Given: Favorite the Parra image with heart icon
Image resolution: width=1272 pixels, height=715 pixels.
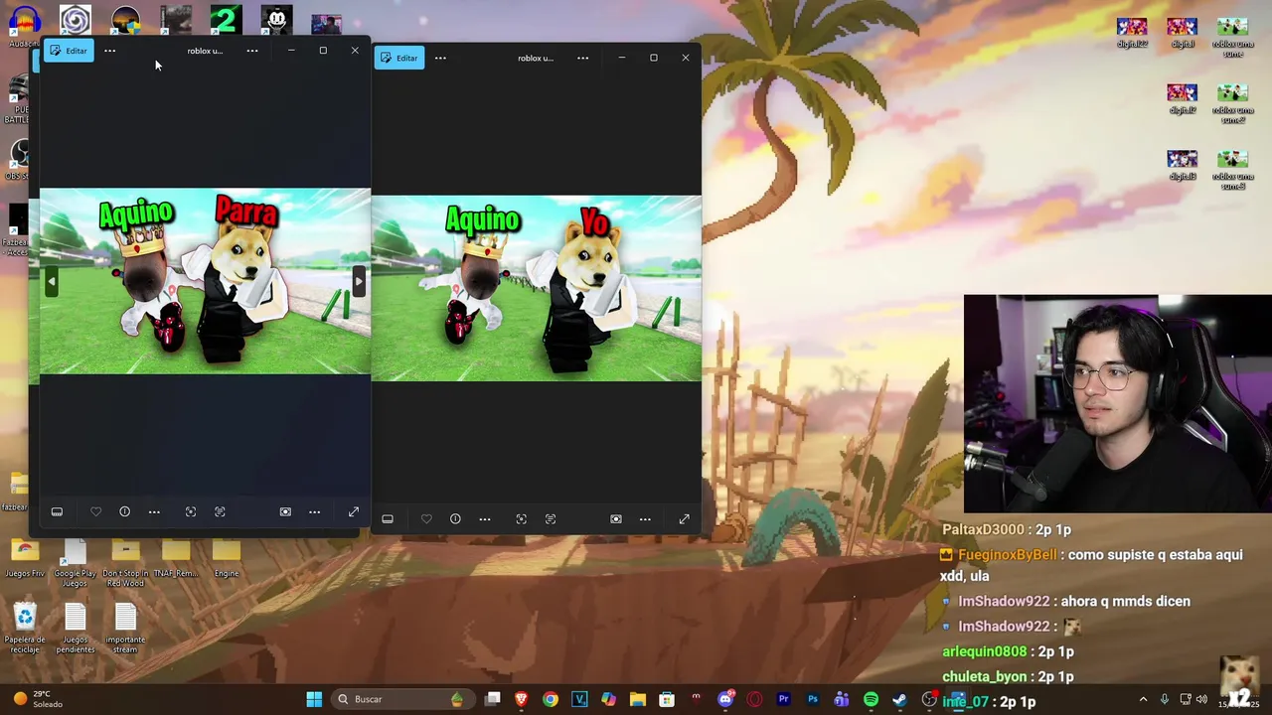Looking at the screenshot, I should tap(95, 511).
